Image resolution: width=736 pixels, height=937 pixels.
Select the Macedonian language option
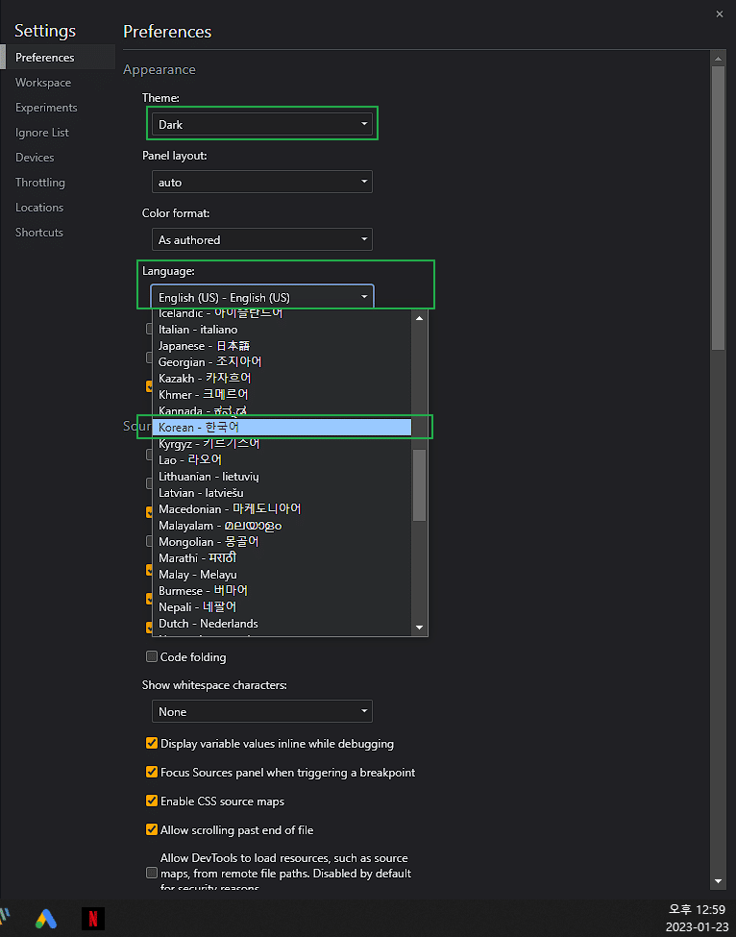(x=282, y=509)
